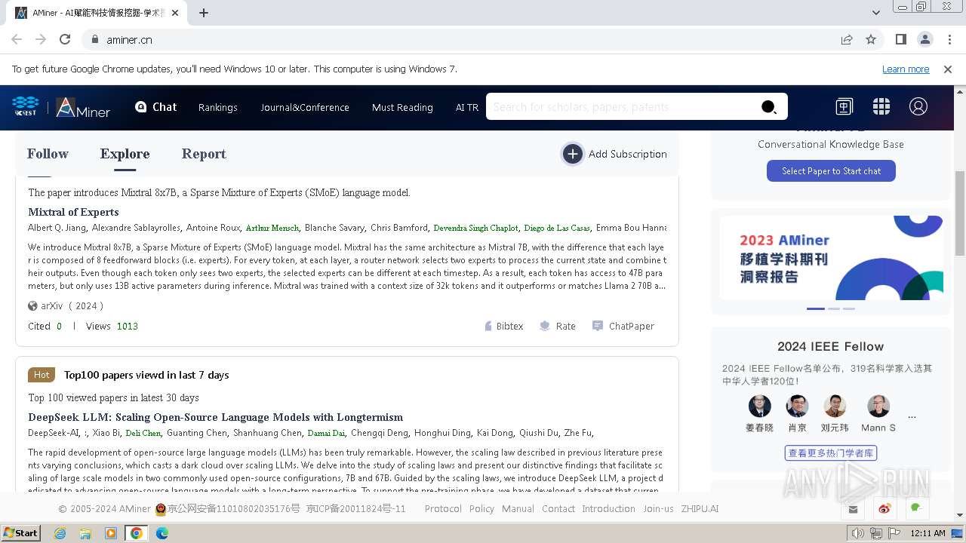Open the Join-us footer link
The height and width of the screenshot is (543, 966).
point(658,509)
